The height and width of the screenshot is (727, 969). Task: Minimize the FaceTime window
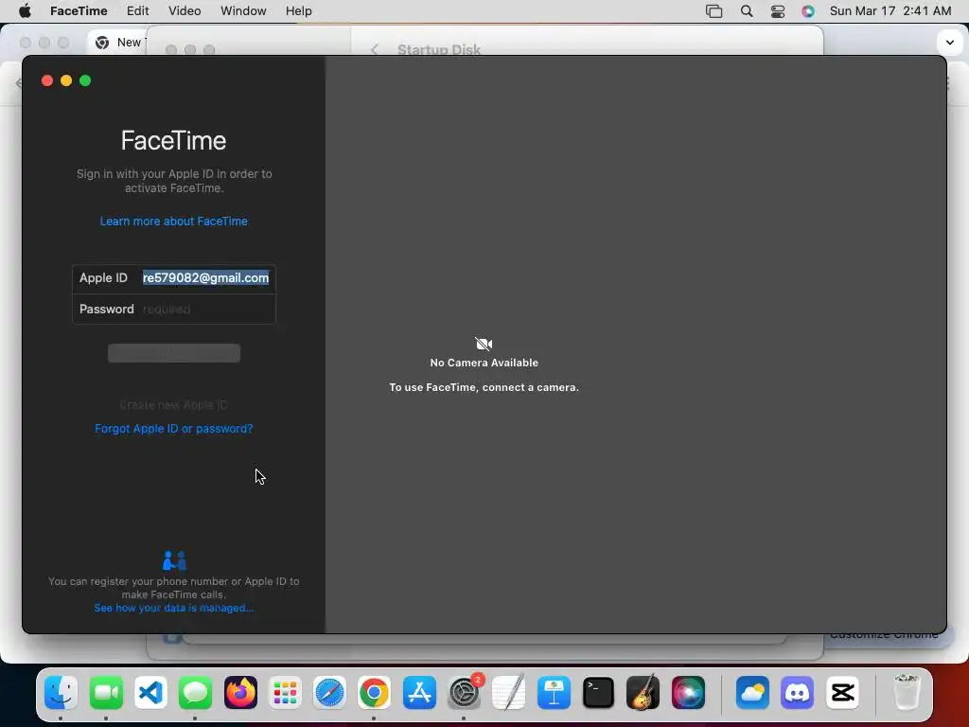[66, 81]
